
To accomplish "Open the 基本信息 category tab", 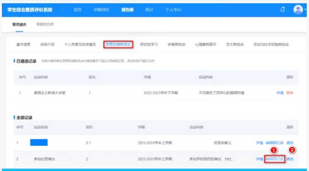I will [23, 44].
